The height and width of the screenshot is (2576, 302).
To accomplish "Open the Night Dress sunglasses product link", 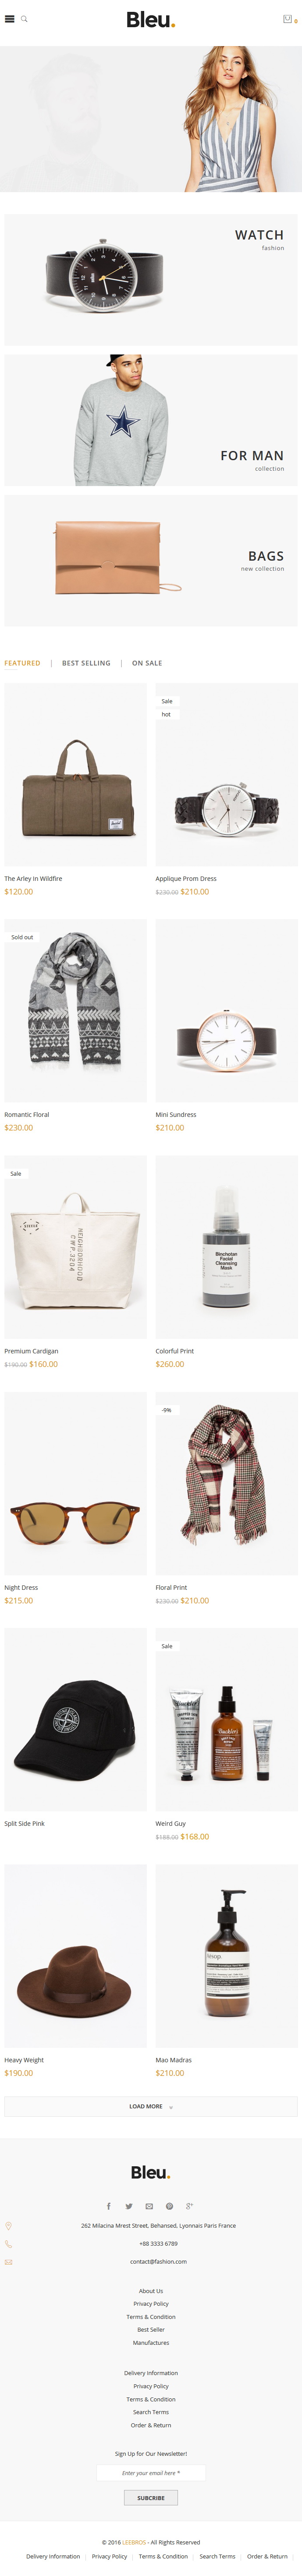I will coord(21,1587).
